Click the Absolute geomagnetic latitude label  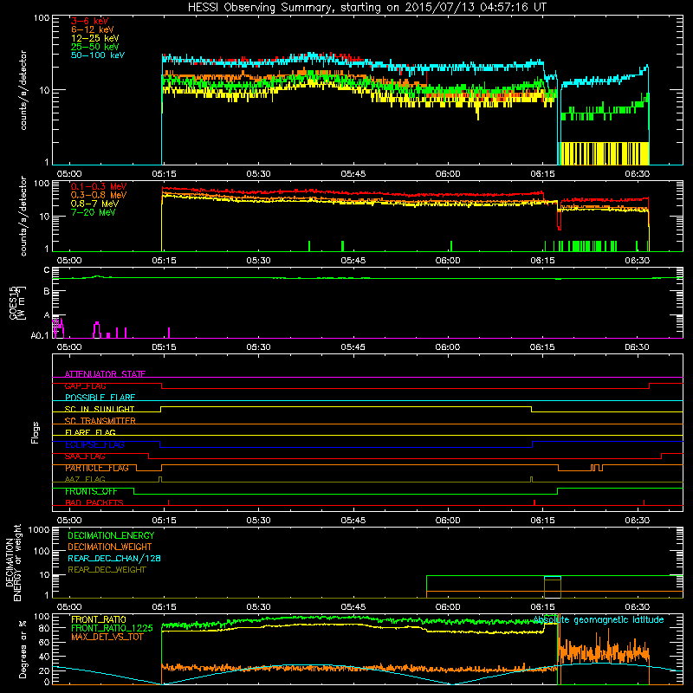[x=599, y=619]
